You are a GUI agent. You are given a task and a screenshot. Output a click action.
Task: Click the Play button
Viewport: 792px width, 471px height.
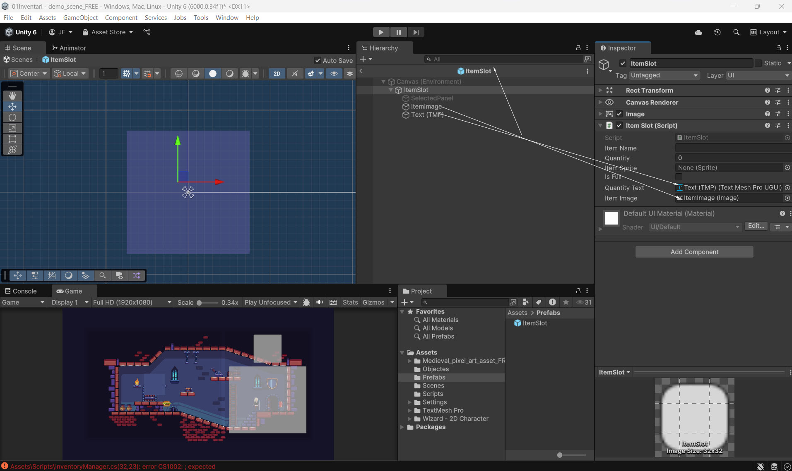[x=381, y=32]
